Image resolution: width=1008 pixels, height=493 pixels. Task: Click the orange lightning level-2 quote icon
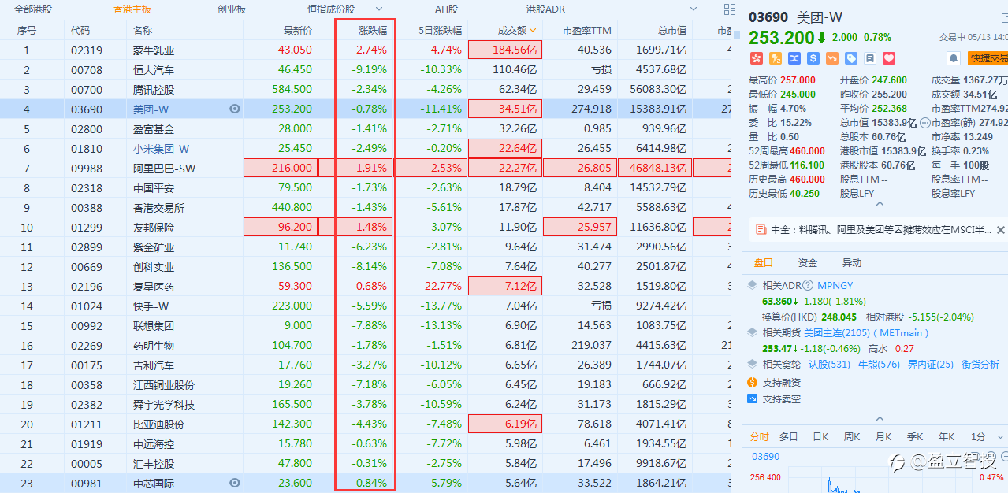775,58
